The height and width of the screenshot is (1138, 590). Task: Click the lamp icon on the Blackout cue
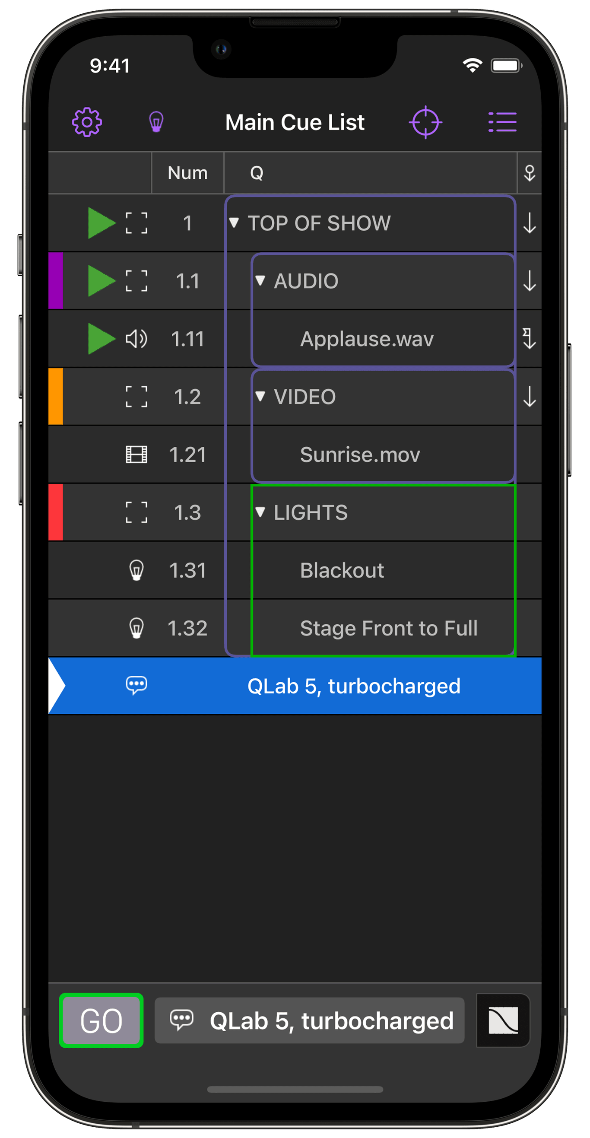point(137,570)
